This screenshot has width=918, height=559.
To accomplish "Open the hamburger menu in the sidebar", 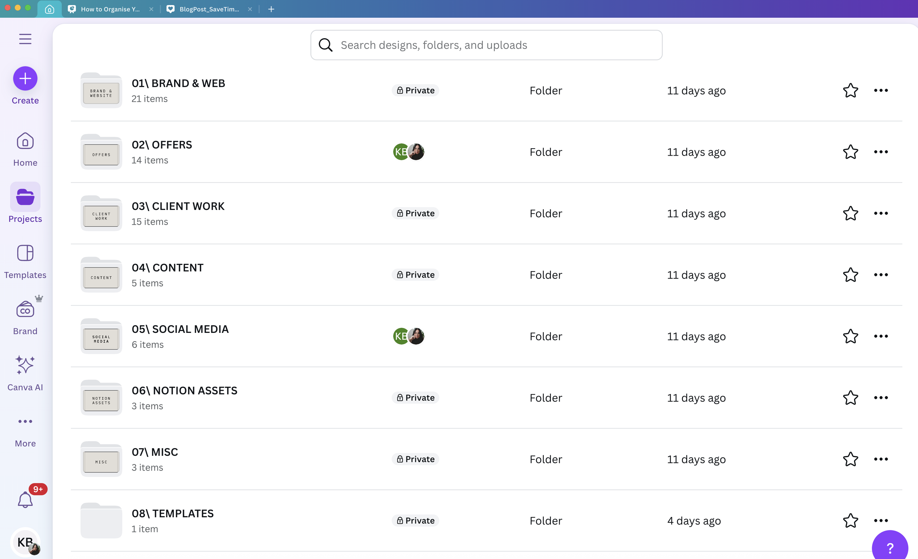I will pos(25,39).
